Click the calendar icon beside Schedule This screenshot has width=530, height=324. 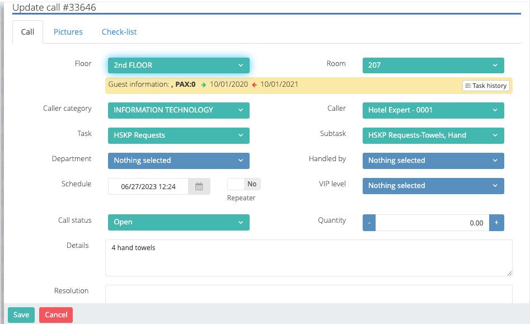199,186
